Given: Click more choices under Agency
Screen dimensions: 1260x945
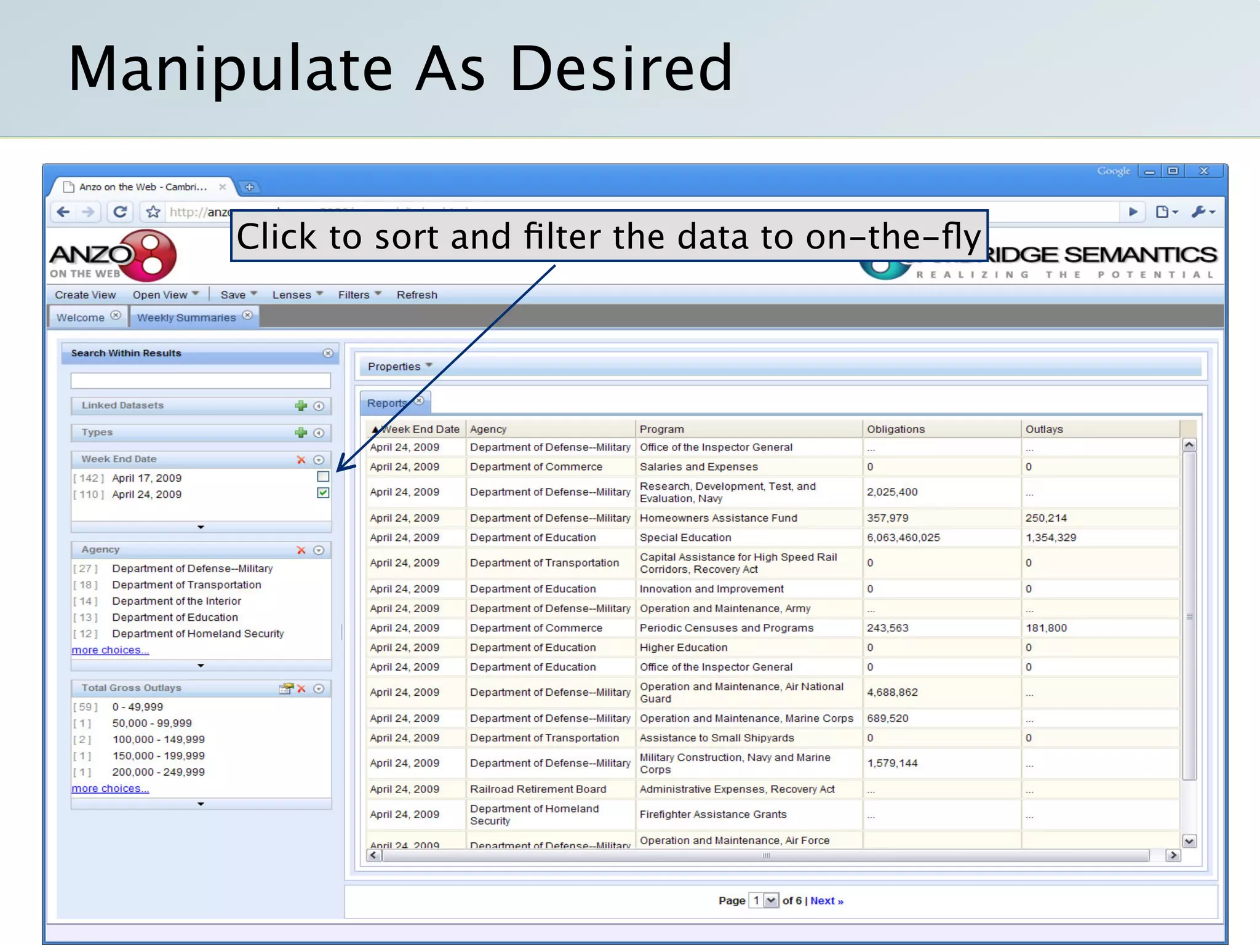Looking at the screenshot, I should click(110, 650).
